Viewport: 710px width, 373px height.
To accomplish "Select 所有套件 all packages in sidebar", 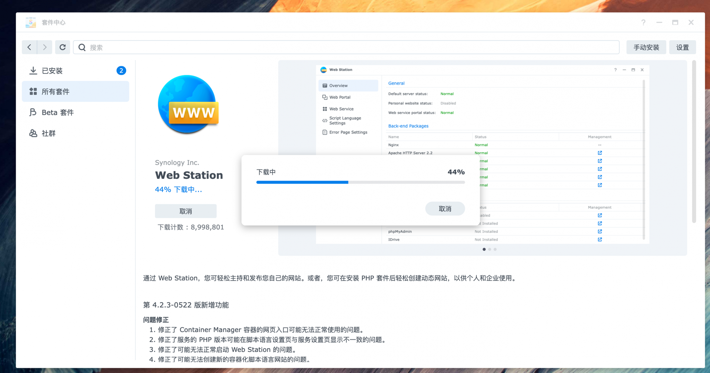I will coord(76,92).
